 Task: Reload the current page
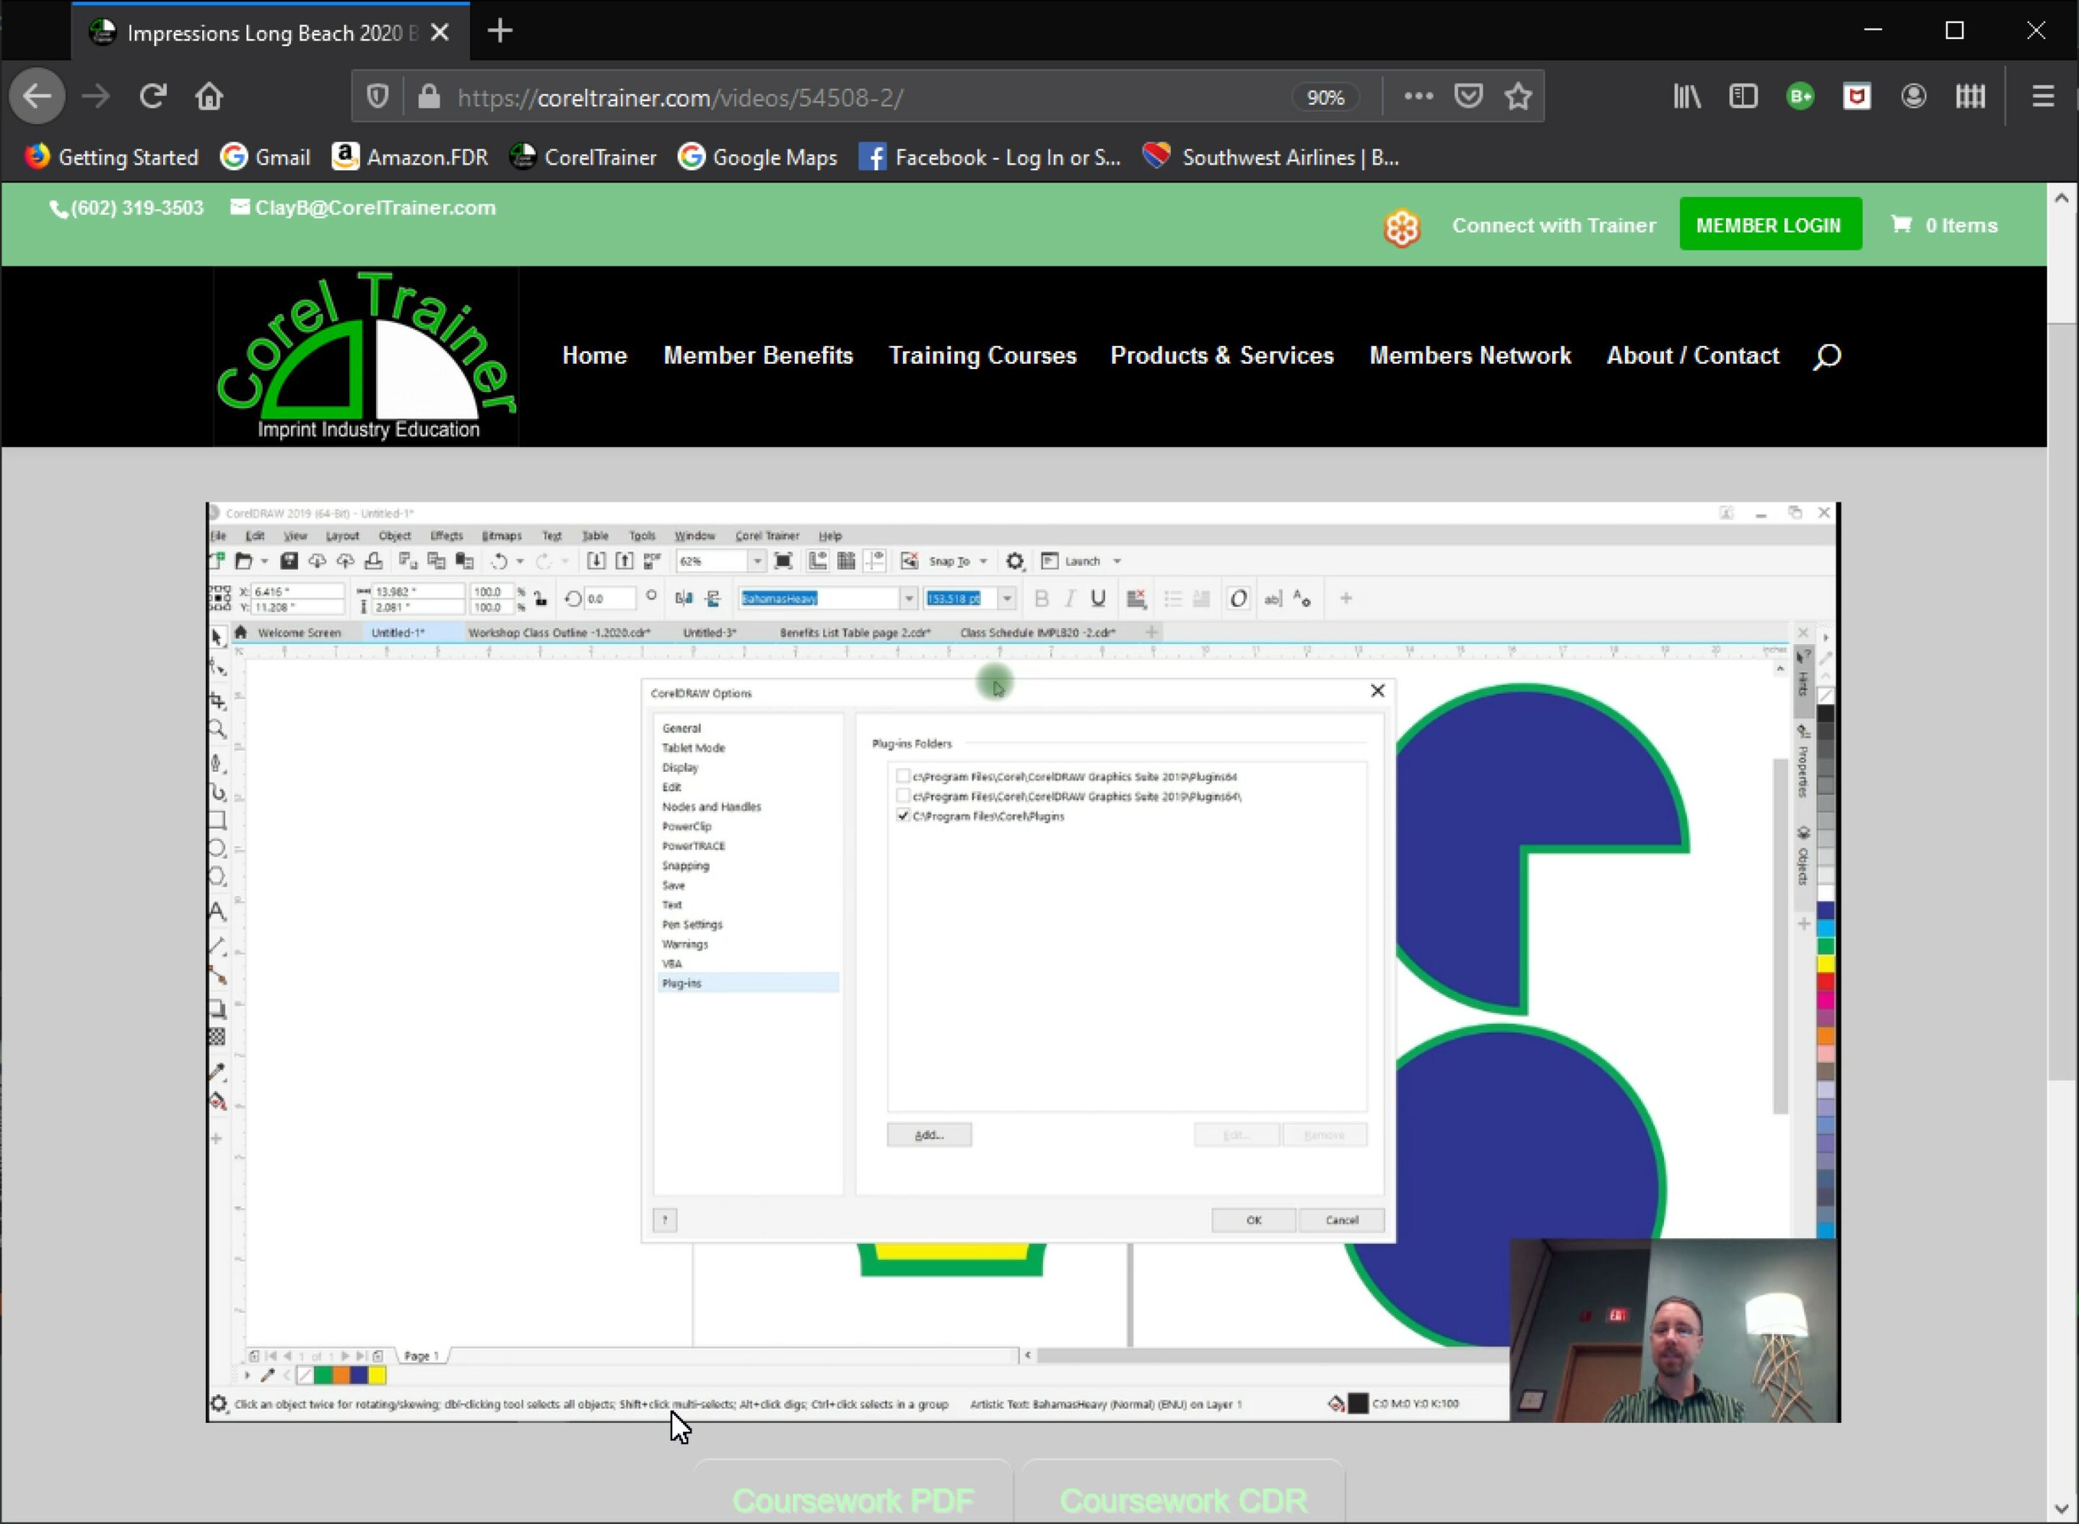(x=152, y=96)
